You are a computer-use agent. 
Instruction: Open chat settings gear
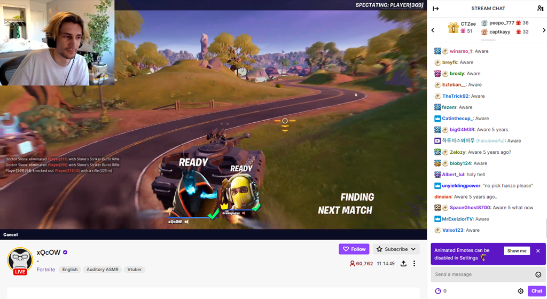click(x=521, y=291)
